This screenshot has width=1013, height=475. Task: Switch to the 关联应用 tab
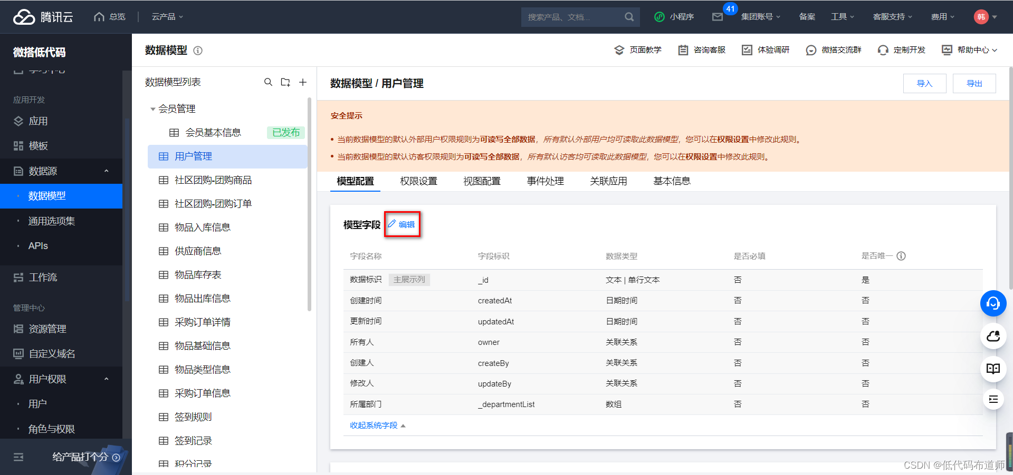[x=608, y=181]
